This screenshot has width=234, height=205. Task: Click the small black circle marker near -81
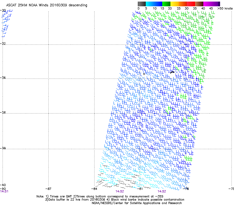144,74
